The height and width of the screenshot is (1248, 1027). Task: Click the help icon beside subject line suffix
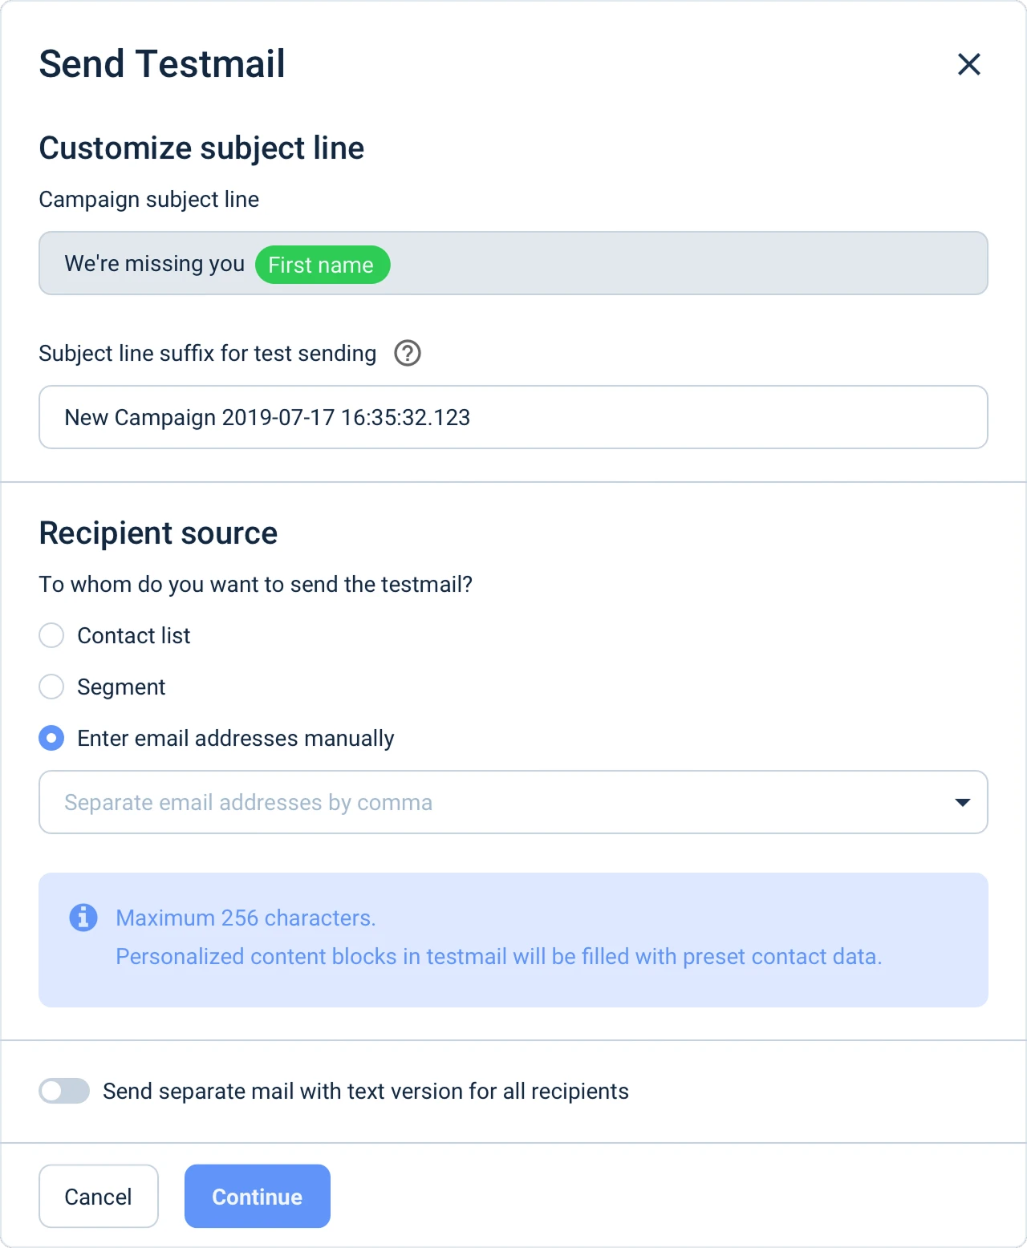[408, 353]
